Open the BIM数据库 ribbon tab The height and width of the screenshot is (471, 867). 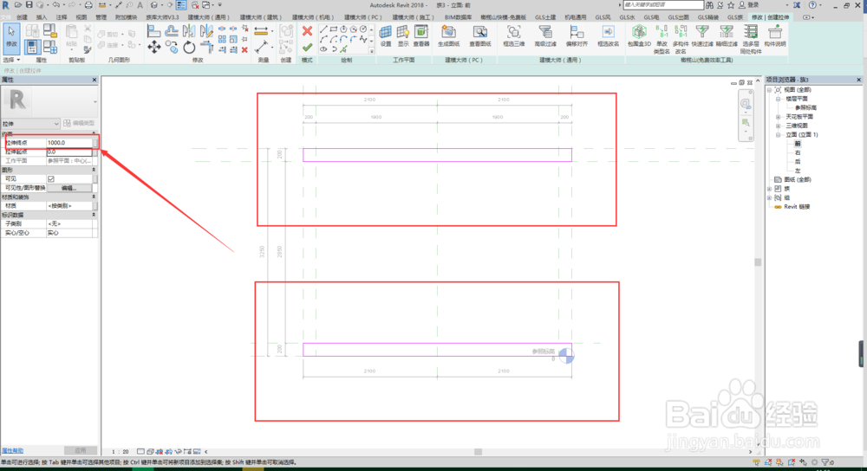(x=458, y=17)
